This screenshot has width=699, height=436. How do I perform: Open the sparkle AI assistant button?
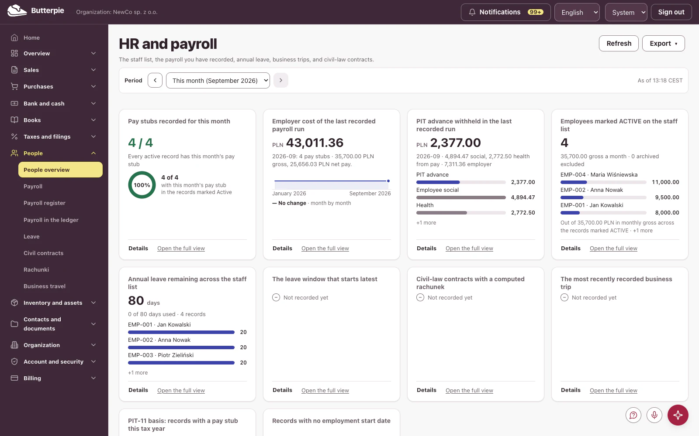point(678,415)
